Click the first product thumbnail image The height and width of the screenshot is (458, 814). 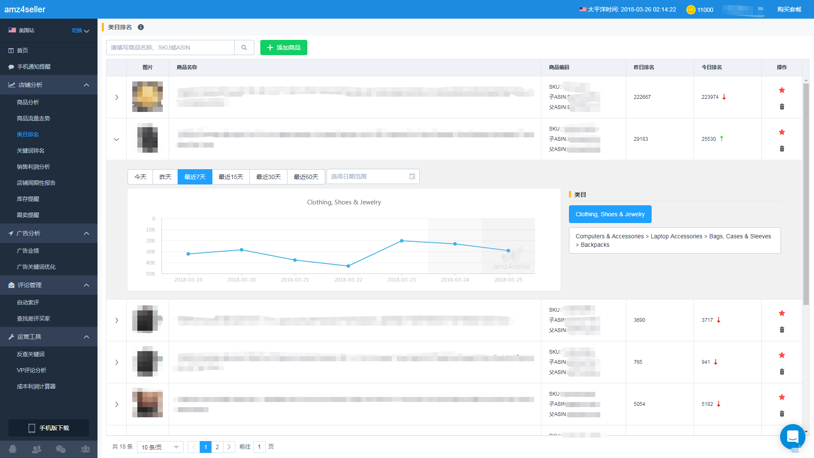click(148, 97)
